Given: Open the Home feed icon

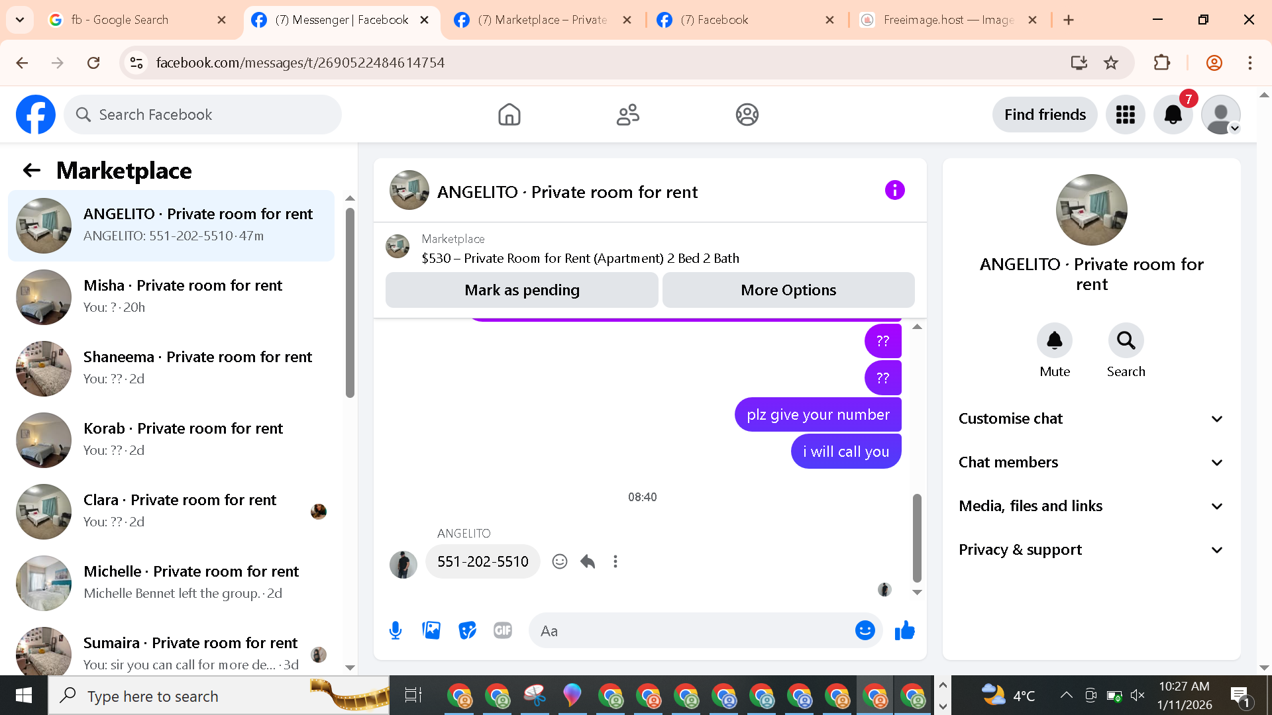Looking at the screenshot, I should click(x=509, y=115).
